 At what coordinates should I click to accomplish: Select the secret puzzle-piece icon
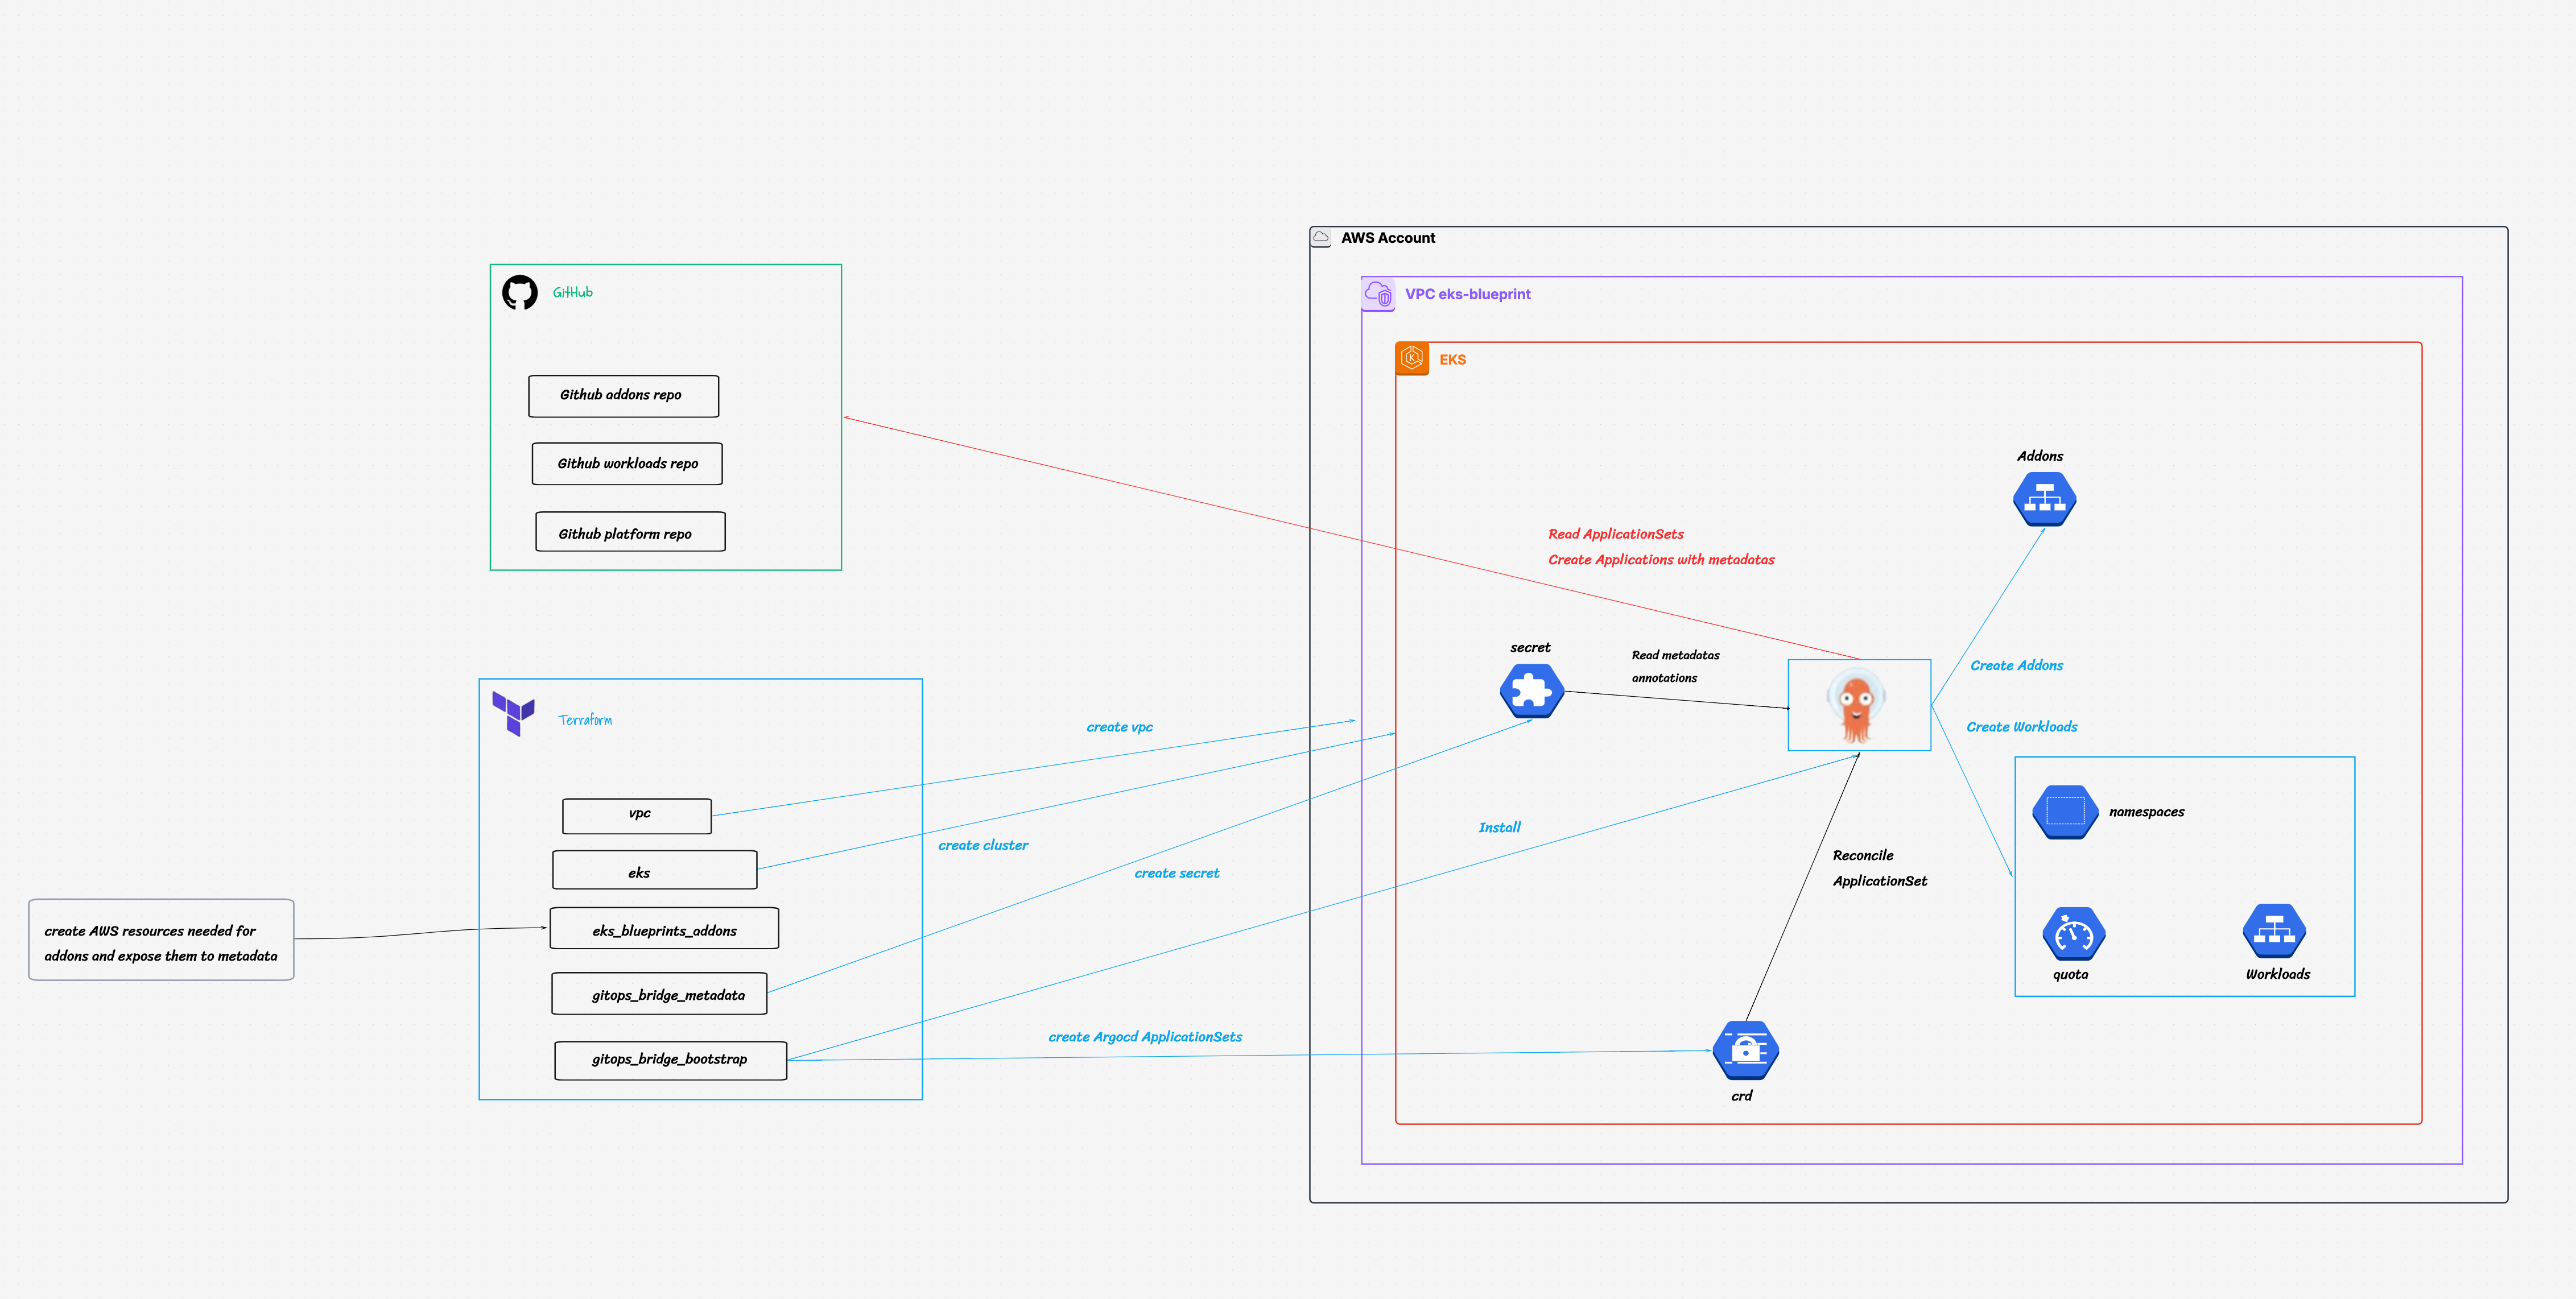point(1531,691)
